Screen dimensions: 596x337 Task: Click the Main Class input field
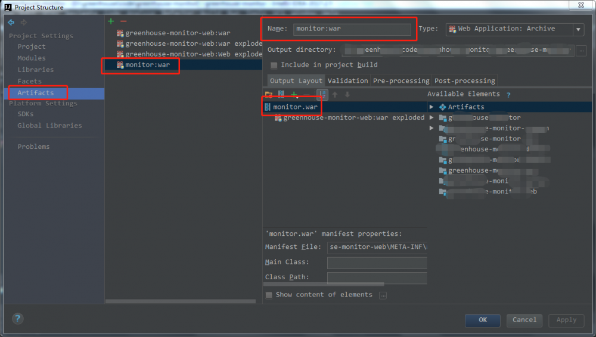tap(377, 262)
